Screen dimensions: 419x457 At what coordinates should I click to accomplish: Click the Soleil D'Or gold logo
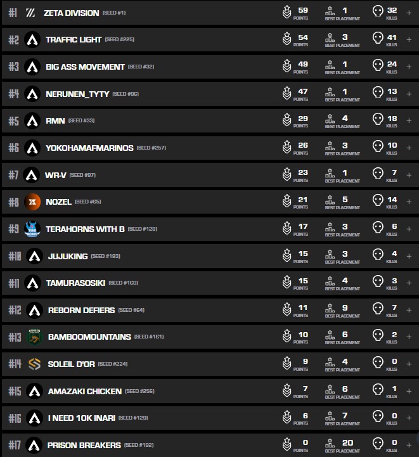point(34,364)
